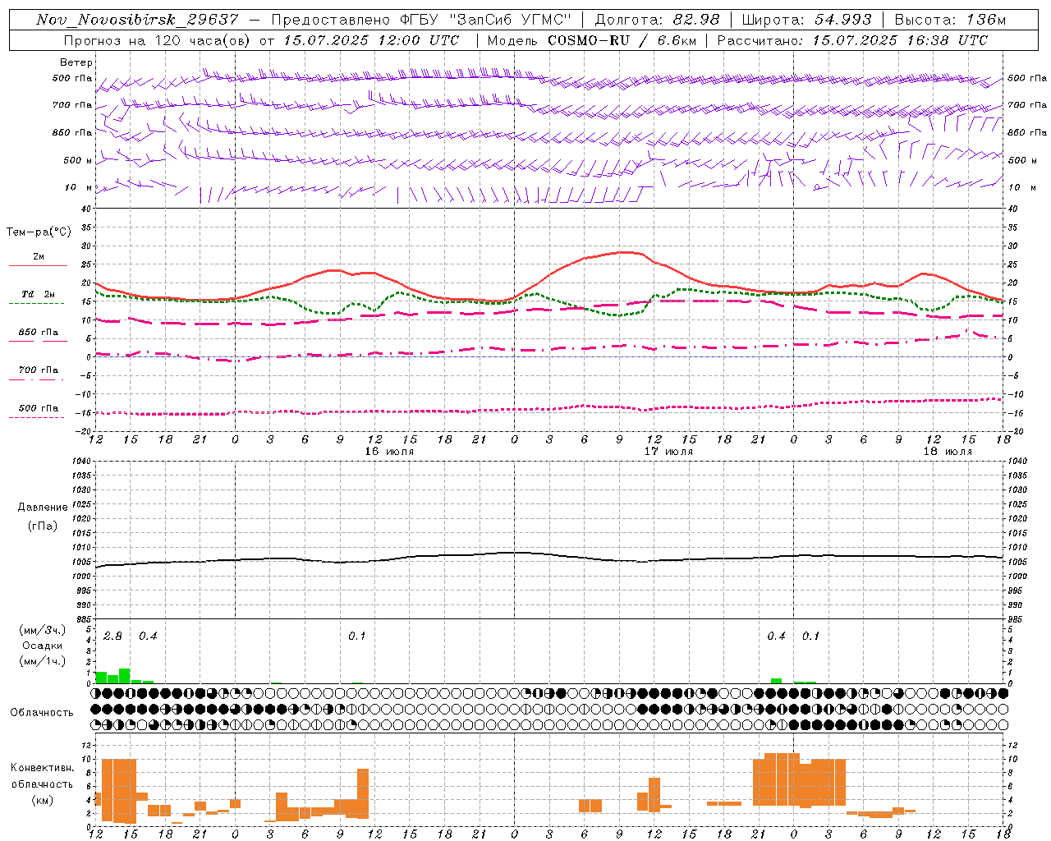Click the (км) unit label under Конвективн. облачность
This screenshot has height=841, width=1051.
click(x=43, y=800)
